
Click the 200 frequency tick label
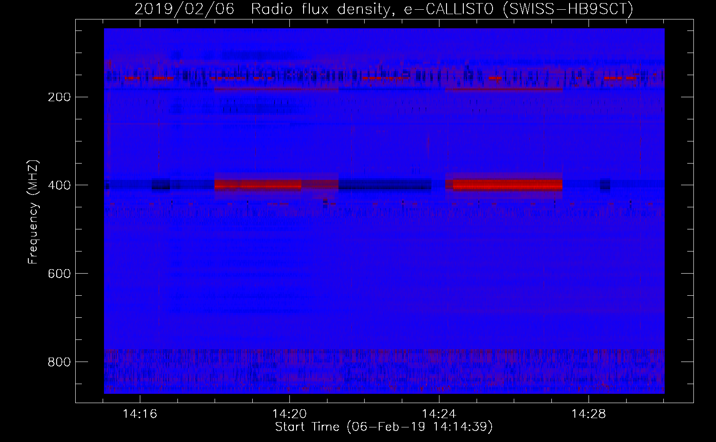tap(59, 97)
